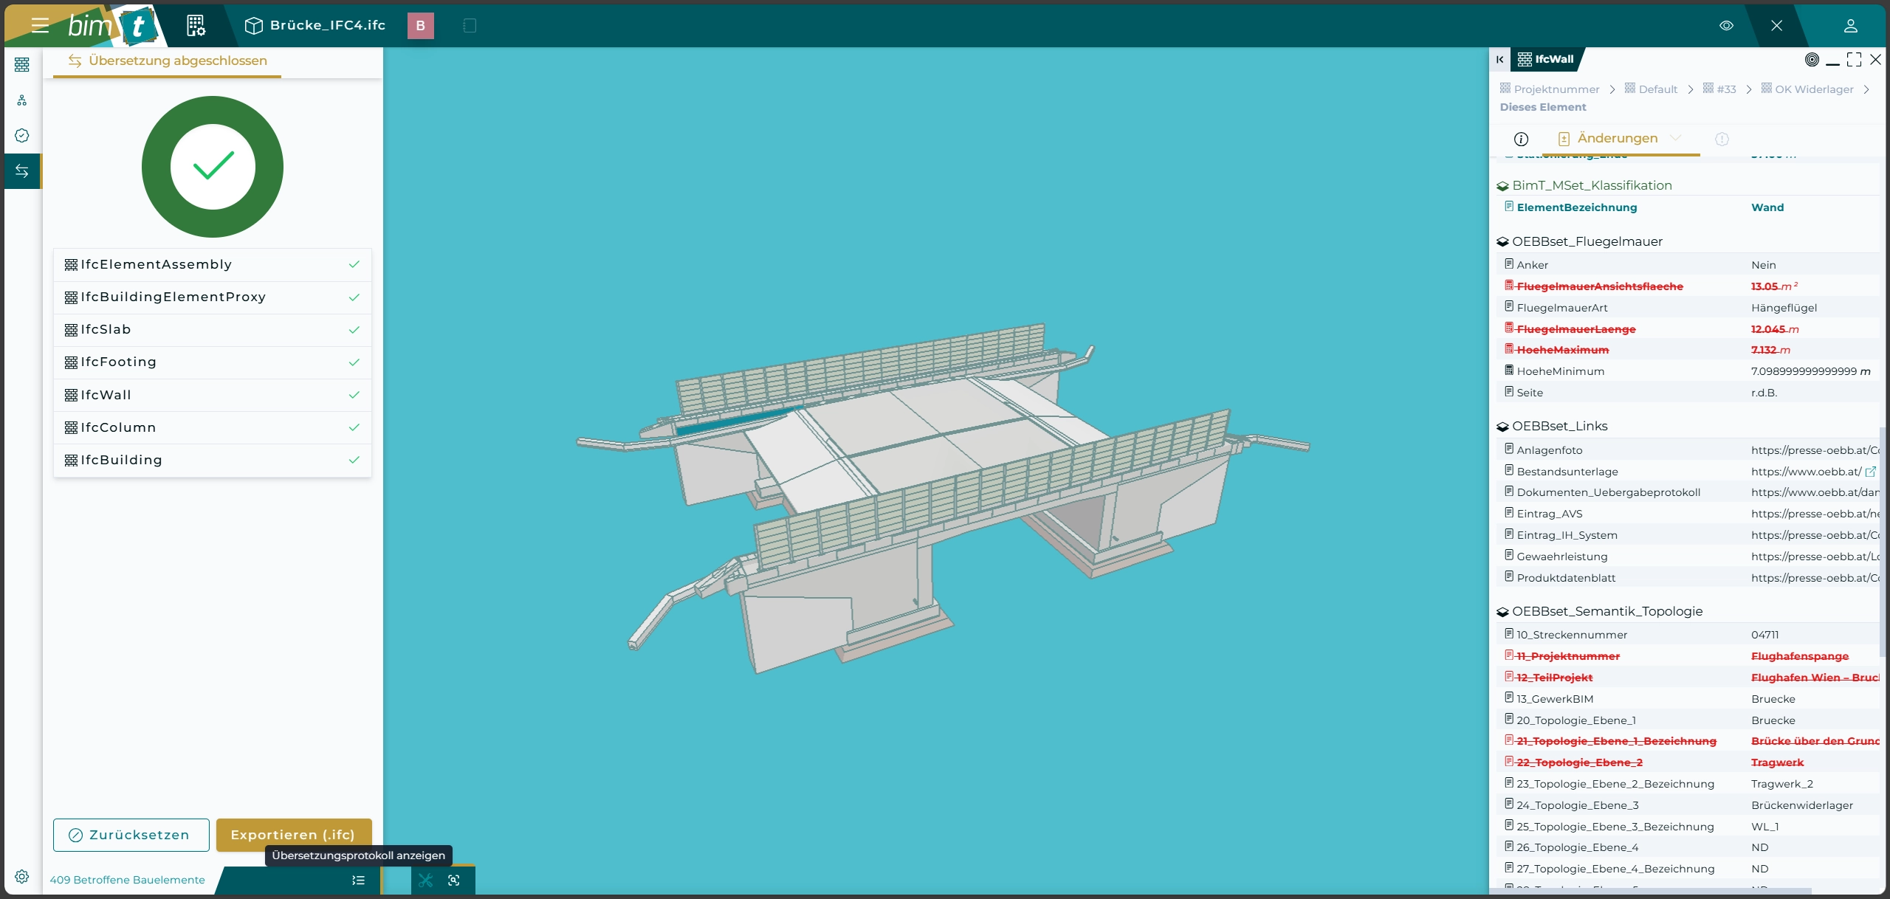This screenshot has width=1890, height=899.
Task: Click the building settings icon in header
Action: click(196, 26)
